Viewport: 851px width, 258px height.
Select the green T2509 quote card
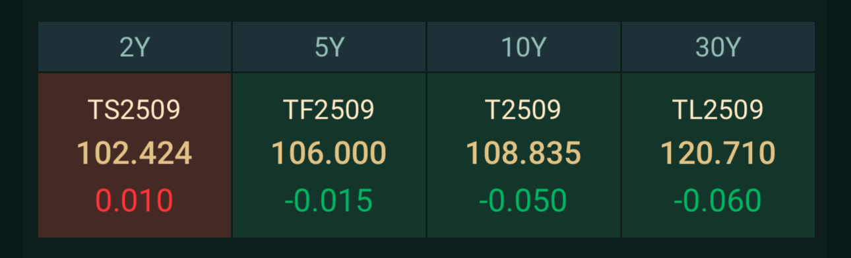524,155
